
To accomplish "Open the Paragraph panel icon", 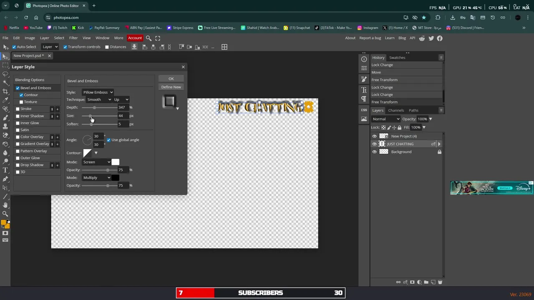I will [x=364, y=99].
